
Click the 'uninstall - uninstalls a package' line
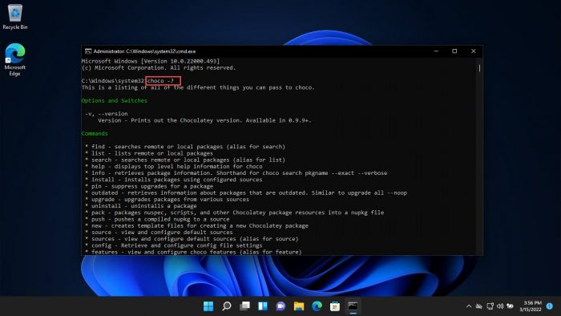click(x=140, y=206)
